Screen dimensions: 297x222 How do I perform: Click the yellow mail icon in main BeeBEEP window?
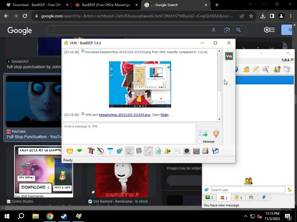pos(247,69)
